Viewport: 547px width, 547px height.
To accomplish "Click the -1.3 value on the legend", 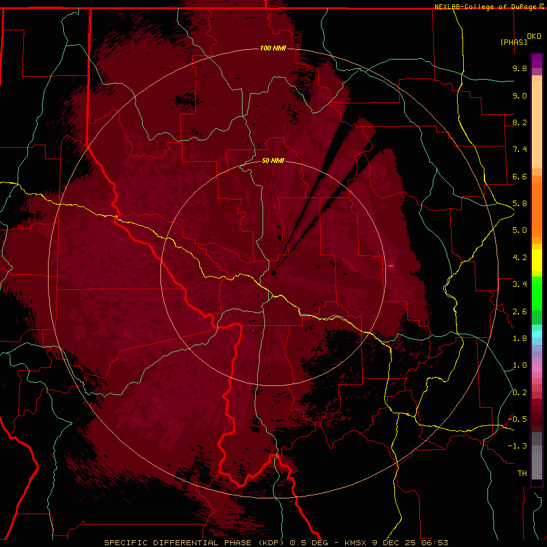I will point(517,446).
